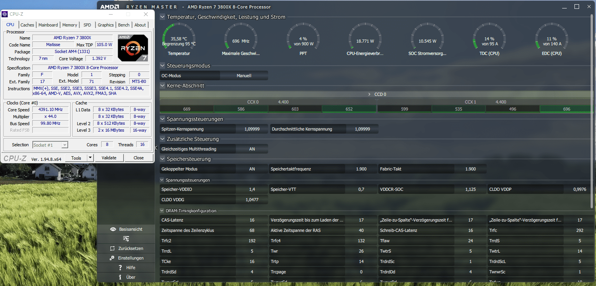Toggle Gekoppelter Modus AN value
The height and width of the screenshot is (286, 596).
tap(252, 169)
